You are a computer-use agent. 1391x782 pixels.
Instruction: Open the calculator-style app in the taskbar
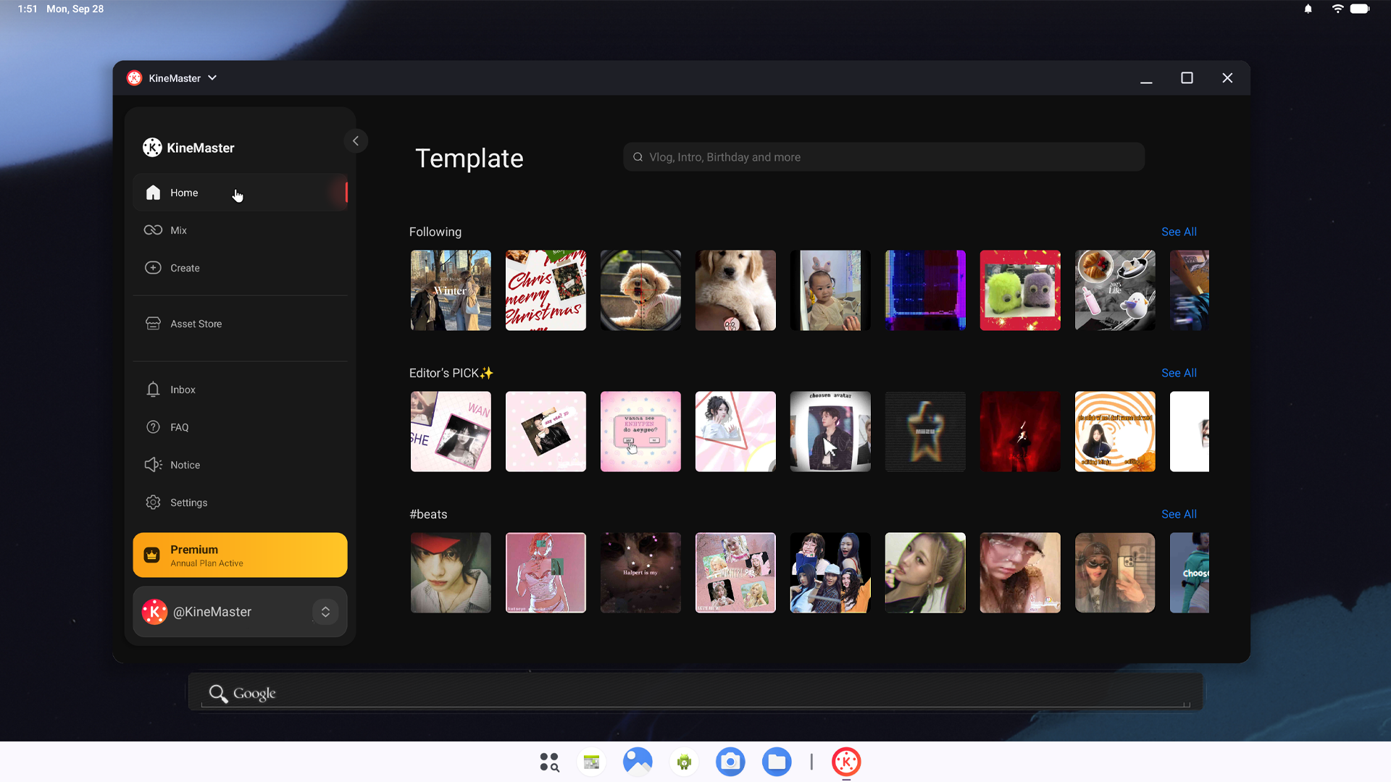[x=591, y=762]
